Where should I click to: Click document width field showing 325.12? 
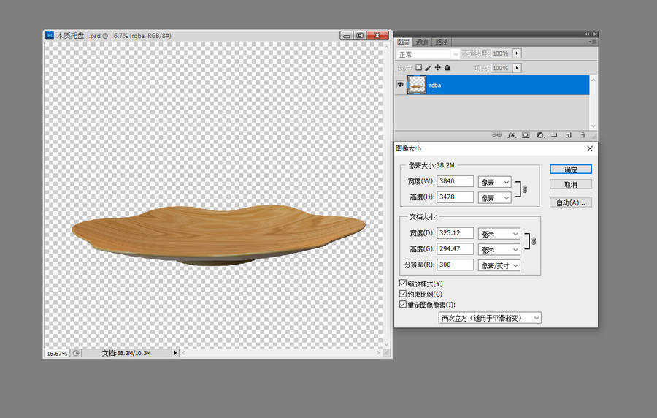tap(455, 232)
